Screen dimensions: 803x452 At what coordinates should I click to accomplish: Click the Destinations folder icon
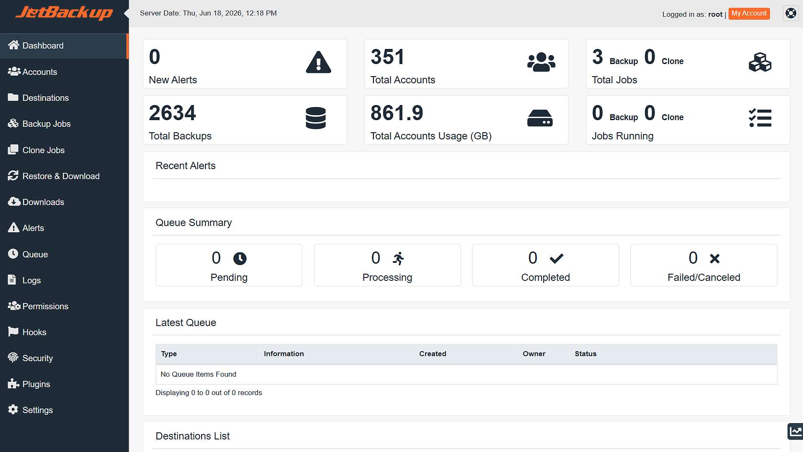(13, 98)
